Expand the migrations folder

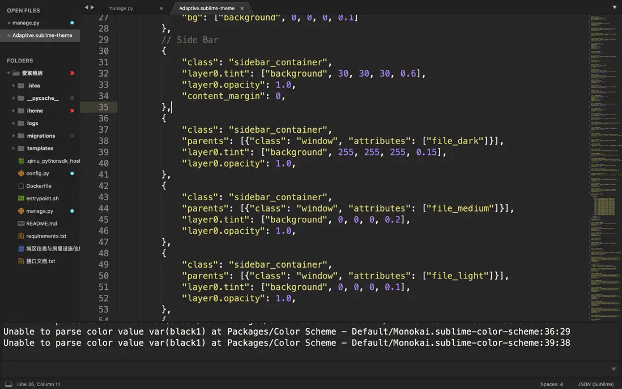point(14,136)
